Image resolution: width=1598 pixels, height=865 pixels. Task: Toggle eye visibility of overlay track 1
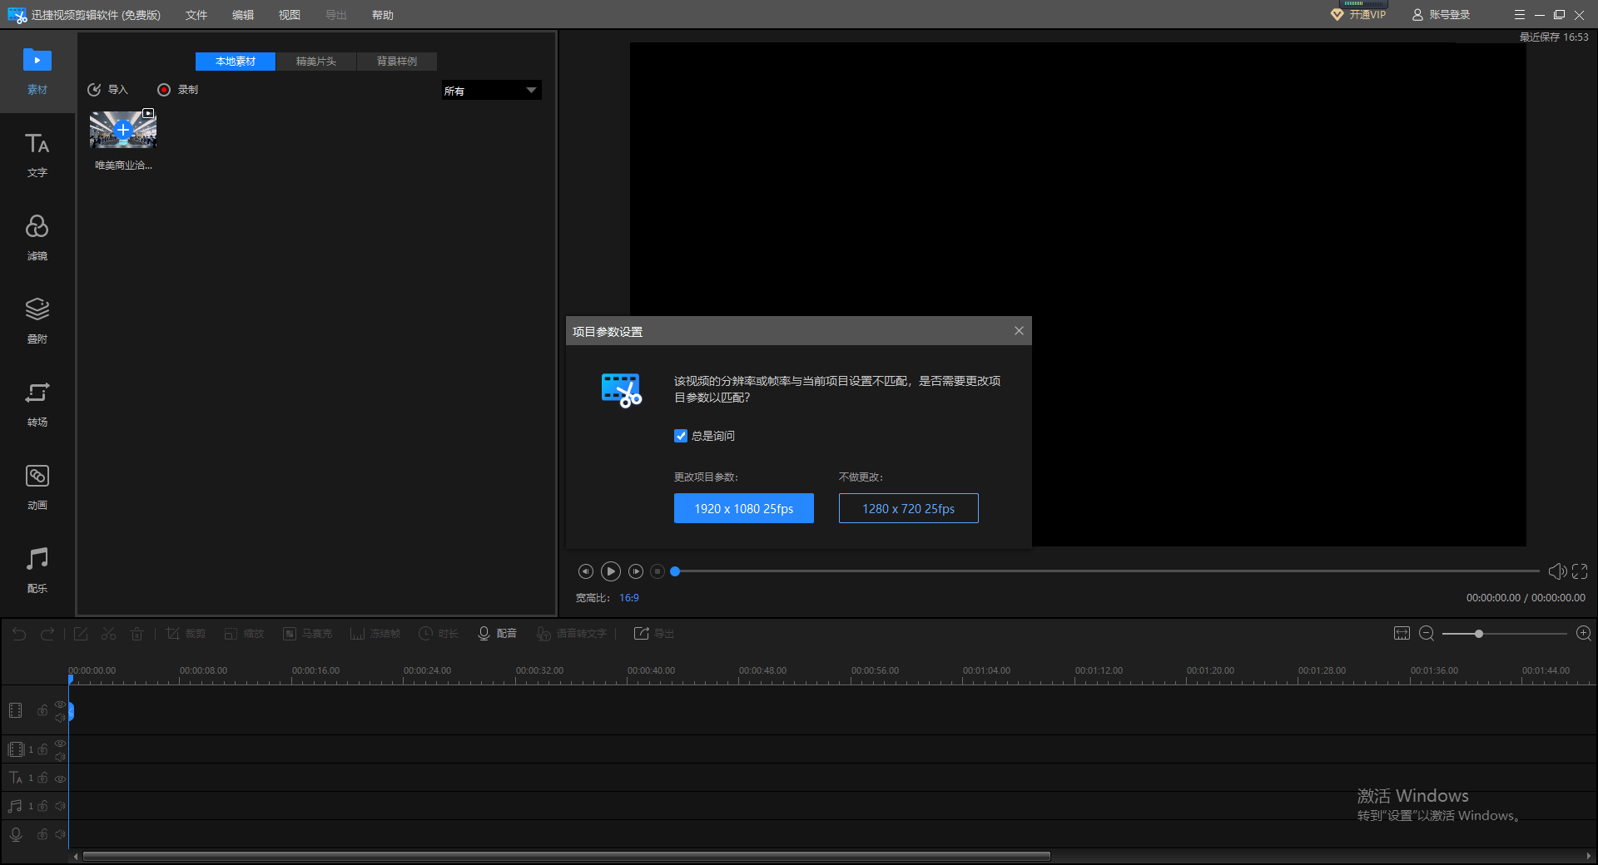click(x=60, y=744)
